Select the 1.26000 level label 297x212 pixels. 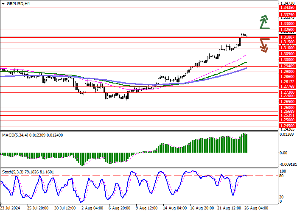(287, 108)
